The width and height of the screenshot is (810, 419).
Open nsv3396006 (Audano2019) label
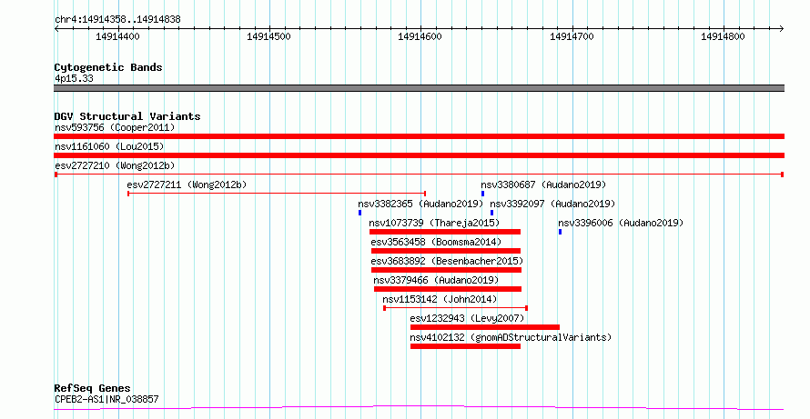coord(621,223)
